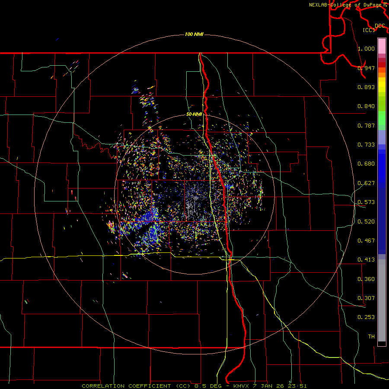This screenshot has width=389, height=389.
Task: Click the 0.893 scale value
Action: [x=366, y=87]
